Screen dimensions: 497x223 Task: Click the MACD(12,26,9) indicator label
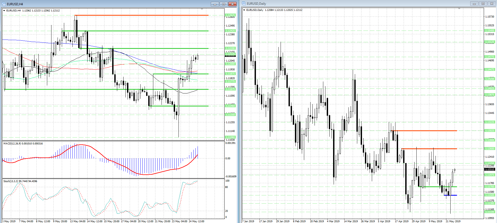23,144
